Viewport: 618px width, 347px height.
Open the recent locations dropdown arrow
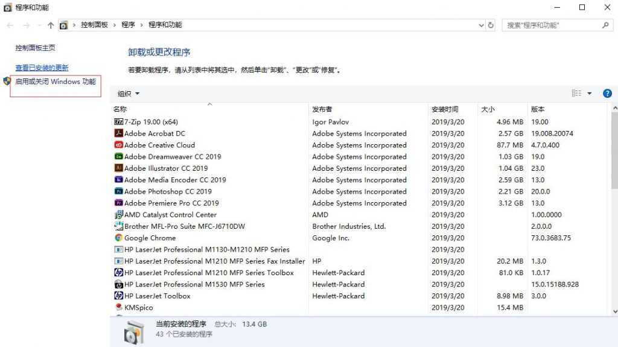tap(39, 25)
